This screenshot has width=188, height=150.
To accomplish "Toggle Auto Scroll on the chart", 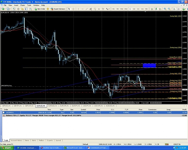I will 174,9.
